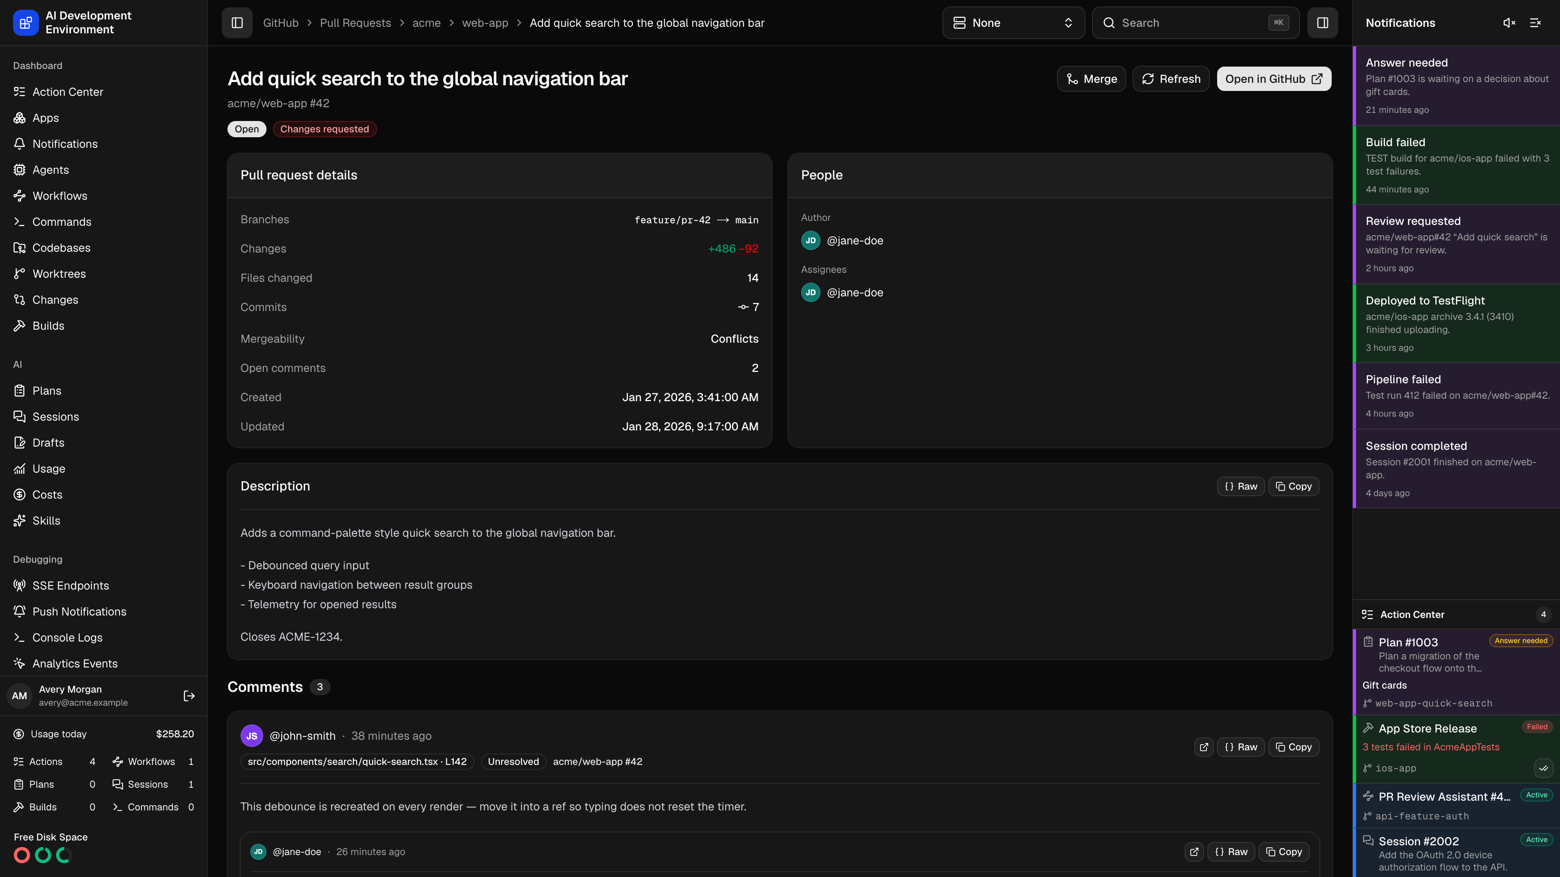Go to acme breadcrumb
1560x877 pixels.
click(426, 23)
